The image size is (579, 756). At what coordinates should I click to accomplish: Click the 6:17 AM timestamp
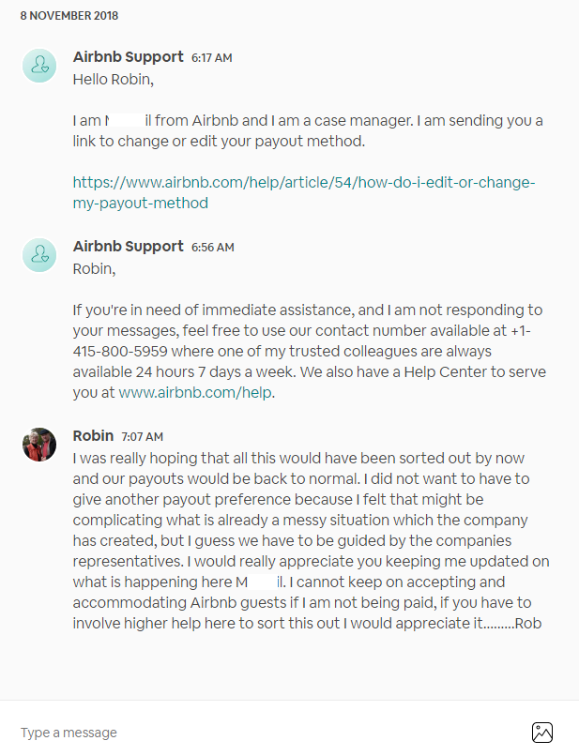211,58
